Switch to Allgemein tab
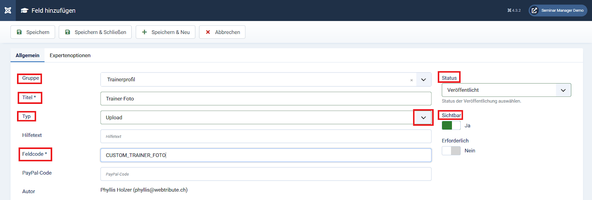This screenshot has height=200, width=592. click(x=27, y=55)
